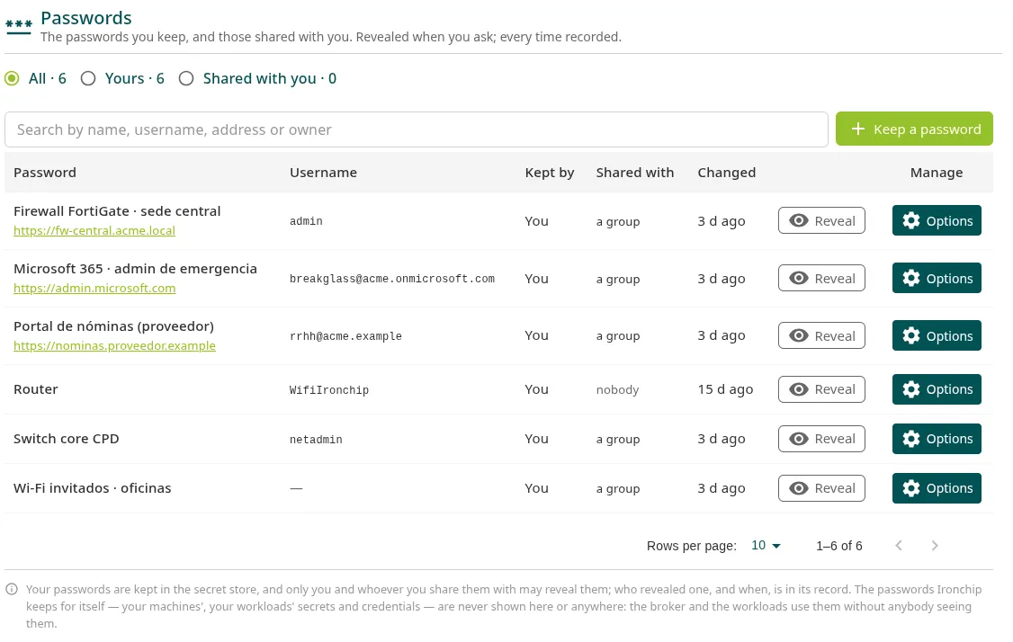
Task: Select the Yours filter
Action: [88, 79]
